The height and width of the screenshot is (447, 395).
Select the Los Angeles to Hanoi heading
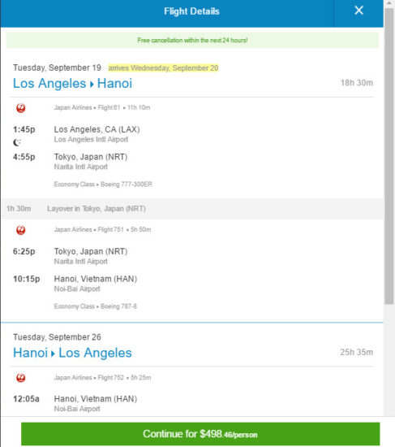(x=72, y=84)
